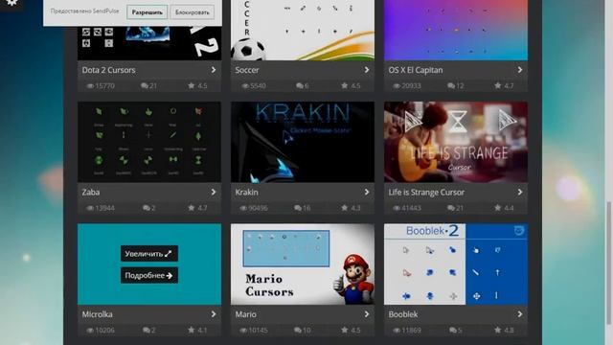The height and width of the screenshot is (345, 613).
Task: Click the Life is Strange Cursor title
Action: [x=426, y=192]
